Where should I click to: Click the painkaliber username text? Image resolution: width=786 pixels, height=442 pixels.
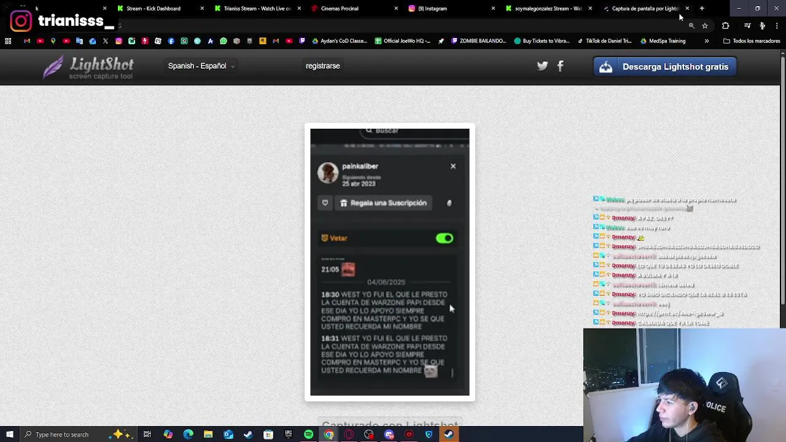point(360,166)
